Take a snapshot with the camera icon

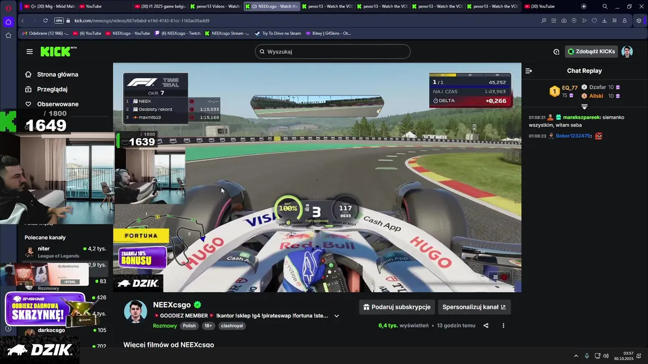tap(564, 21)
